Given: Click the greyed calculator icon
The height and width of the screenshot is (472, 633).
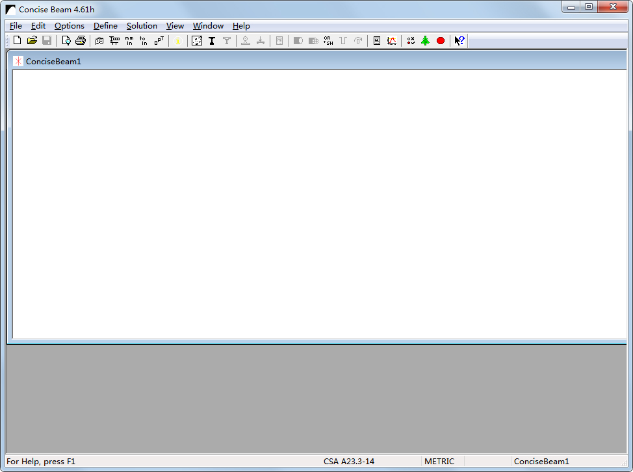Looking at the screenshot, I should 279,40.
